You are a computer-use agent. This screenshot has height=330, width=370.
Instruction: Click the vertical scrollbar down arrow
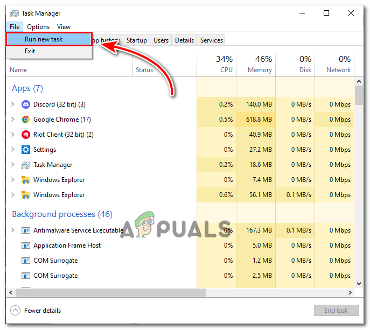359,284
